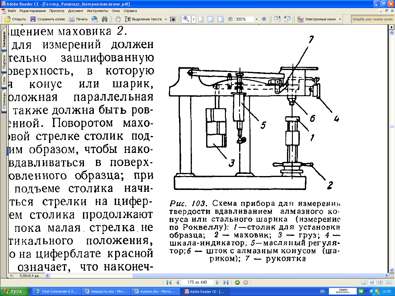Open the Подписи (Signatures) side tab
The width and height of the screenshot is (395, 296).
click(4, 62)
